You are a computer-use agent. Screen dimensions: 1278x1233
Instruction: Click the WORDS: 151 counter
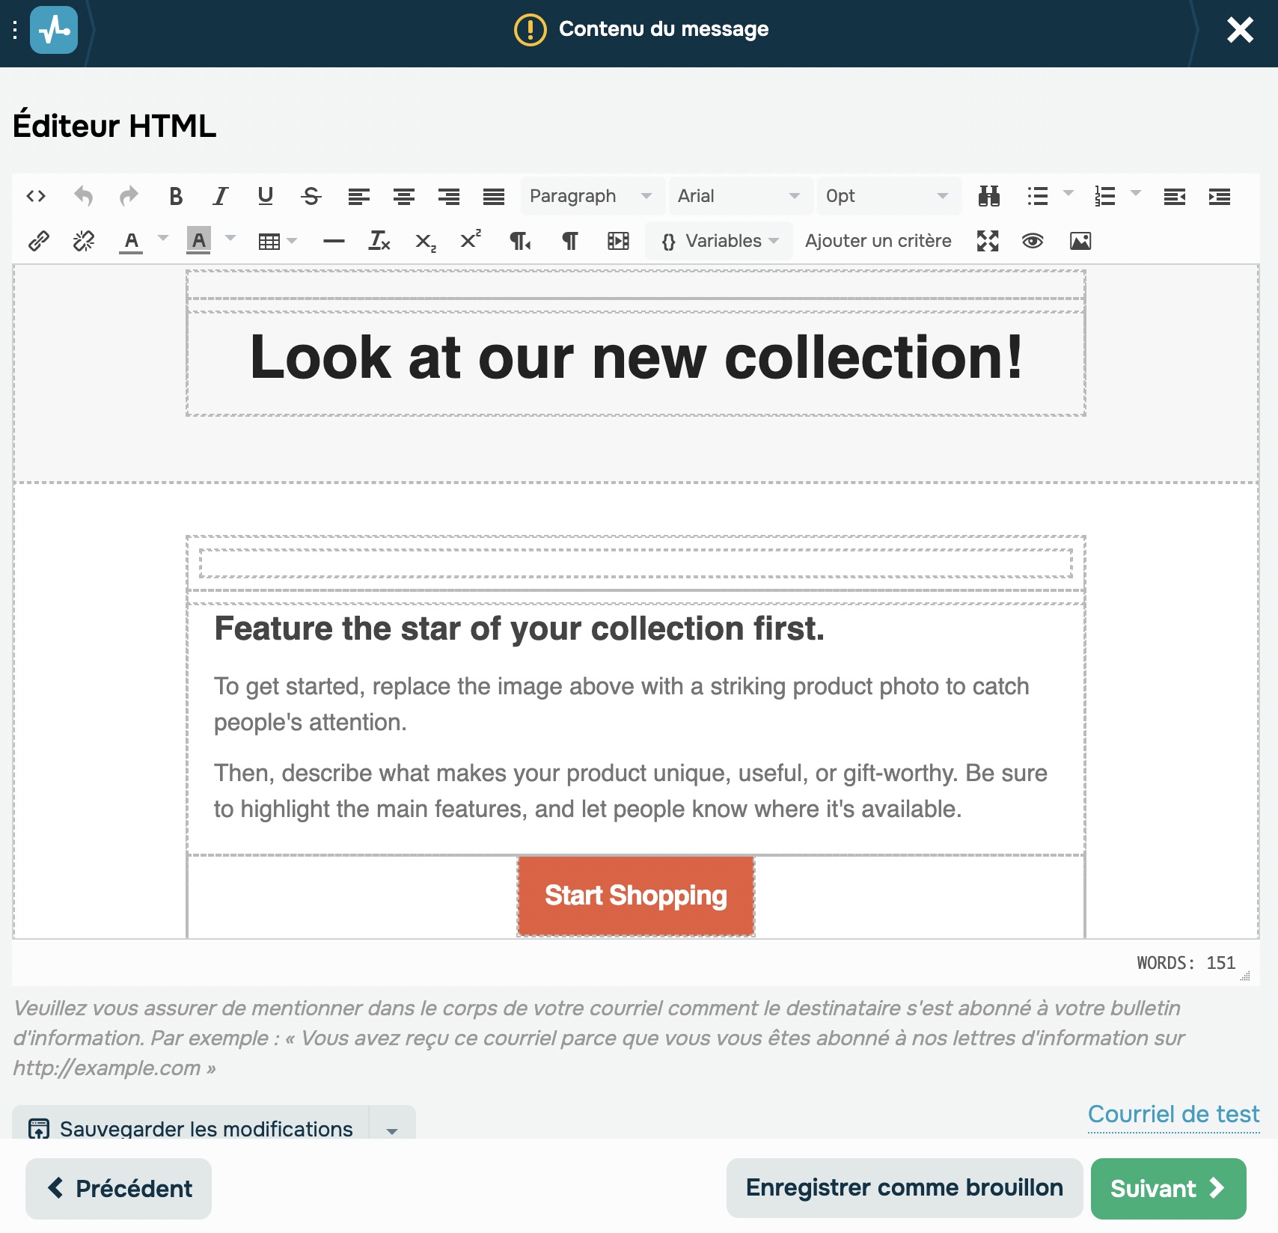tap(1186, 963)
